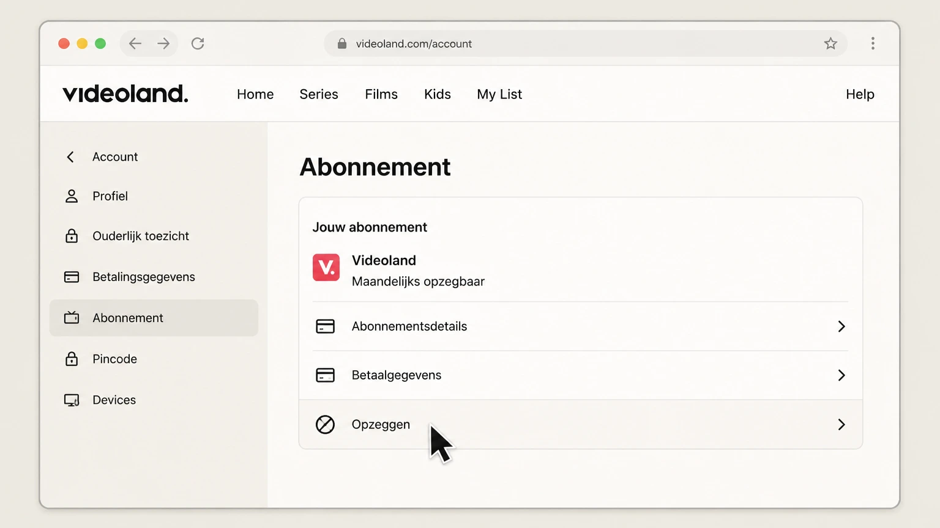Image resolution: width=940 pixels, height=528 pixels.
Task: Click the back chevron beside Account
Action: tap(70, 157)
